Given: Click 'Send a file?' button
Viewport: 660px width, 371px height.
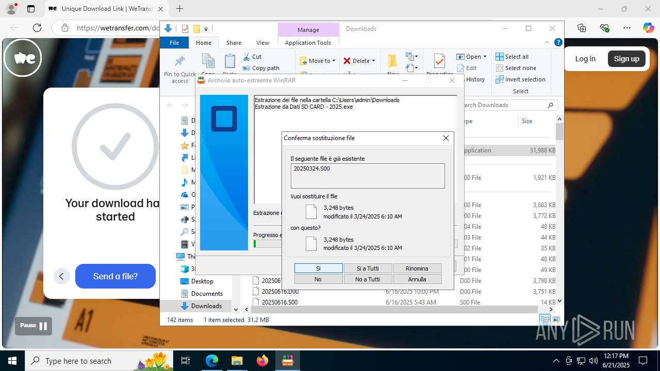Looking at the screenshot, I should tap(115, 276).
